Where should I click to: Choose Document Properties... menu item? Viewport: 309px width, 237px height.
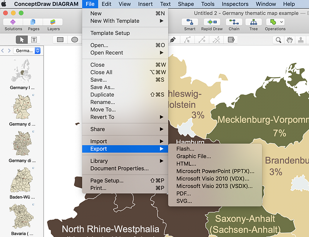125,168
